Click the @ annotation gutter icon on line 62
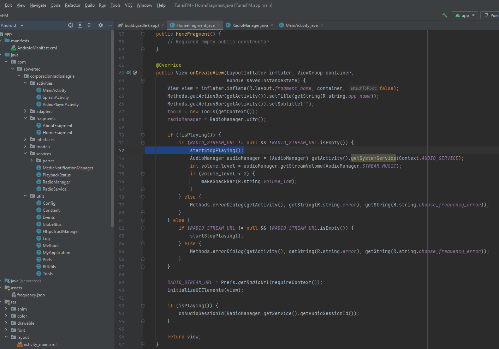 click(135, 73)
